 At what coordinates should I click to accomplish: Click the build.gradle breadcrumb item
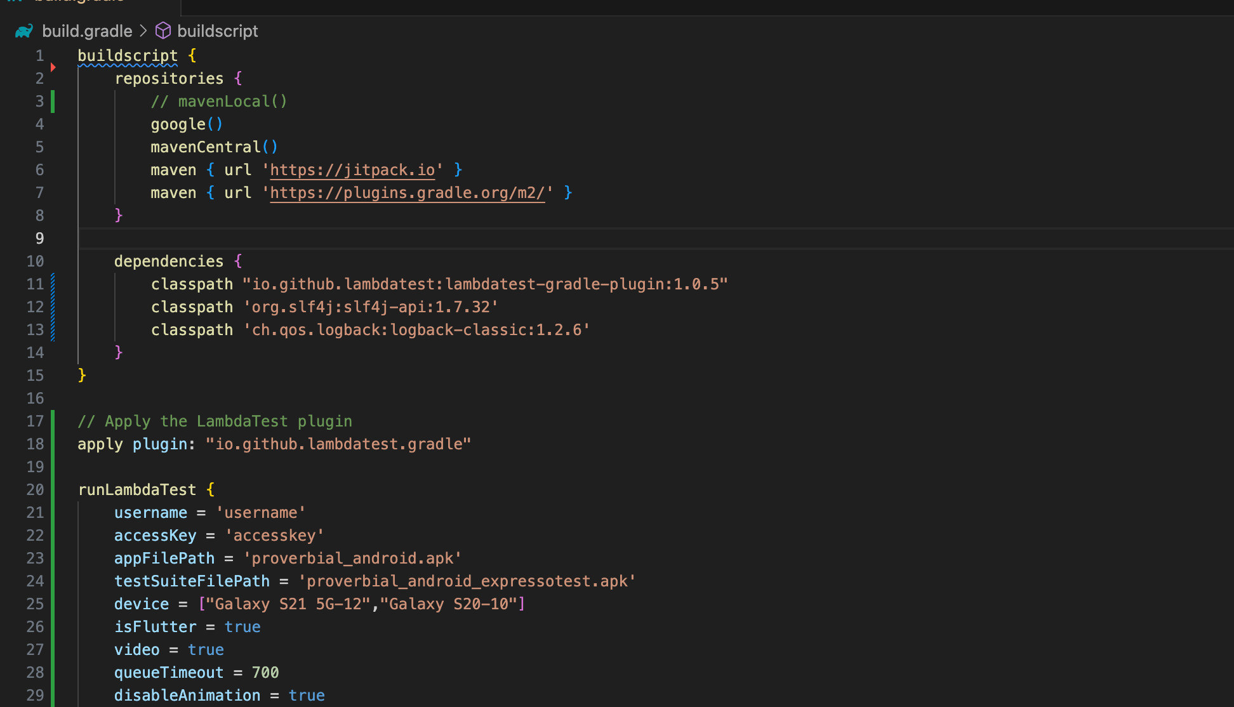87,31
